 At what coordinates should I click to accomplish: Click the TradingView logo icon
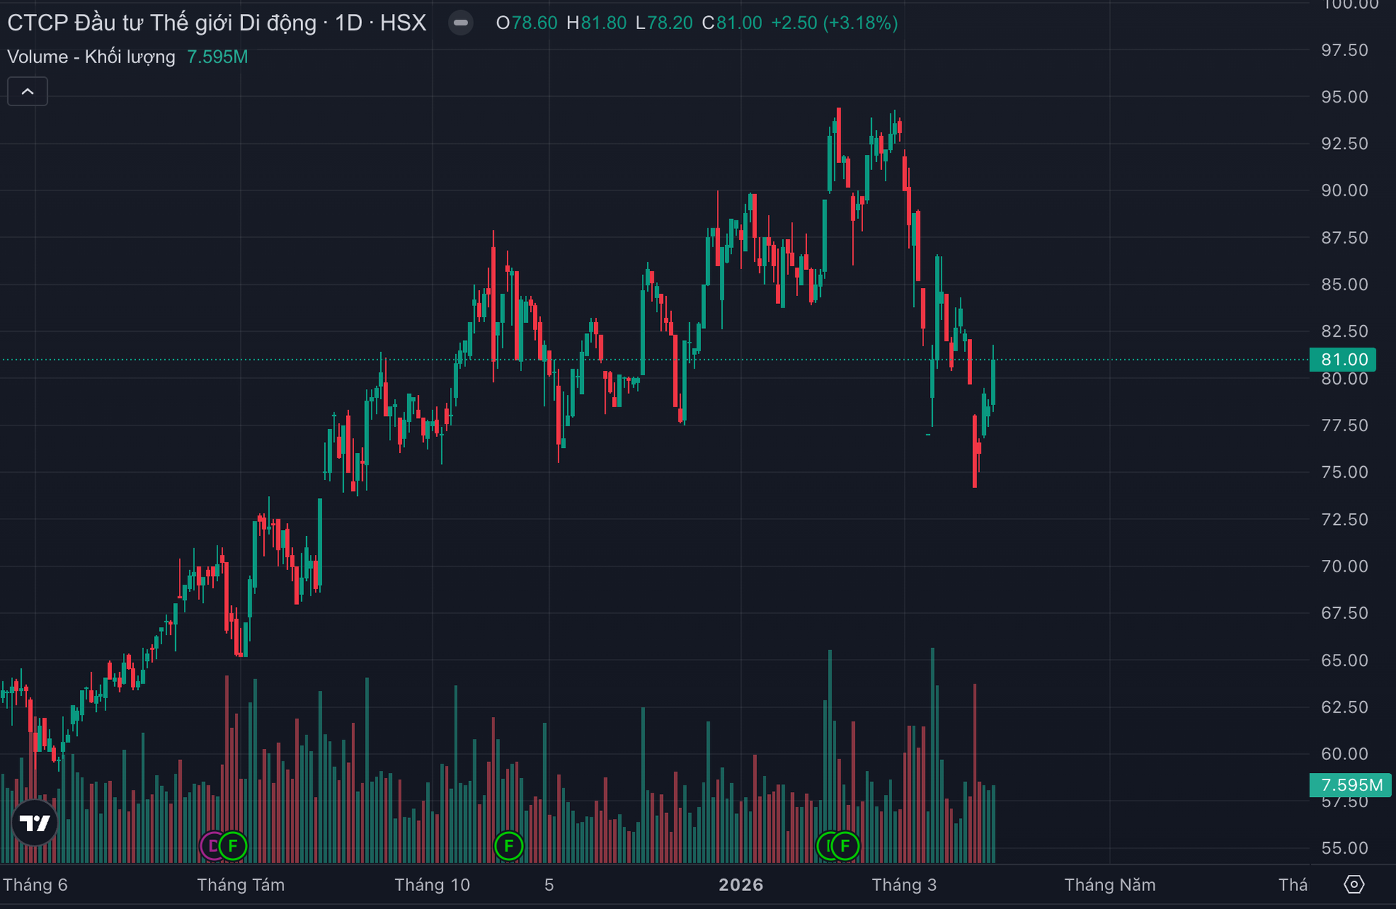34,822
